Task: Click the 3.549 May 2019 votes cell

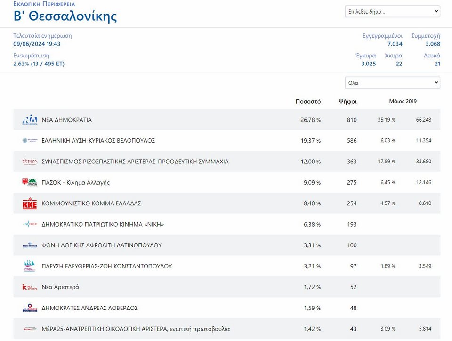Action: pyautogui.click(x=425, y=266)
